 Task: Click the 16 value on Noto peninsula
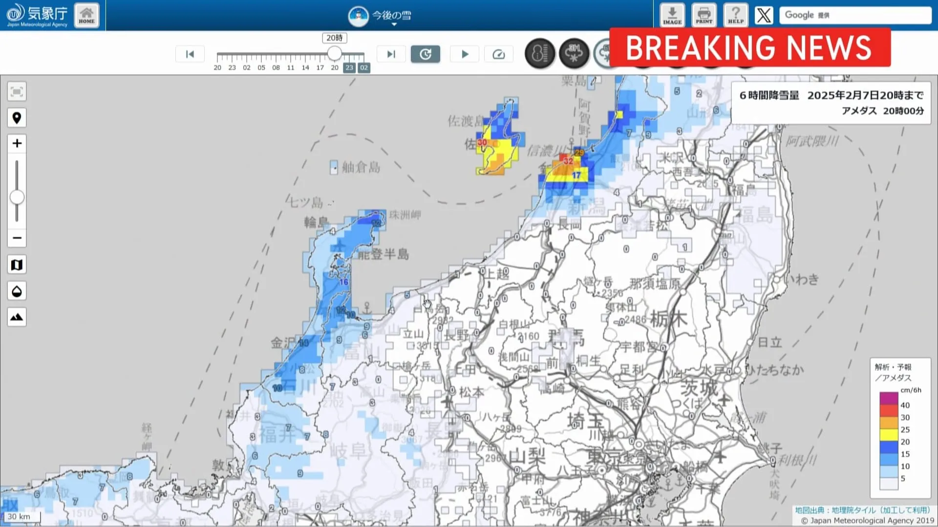pos(344,282)
